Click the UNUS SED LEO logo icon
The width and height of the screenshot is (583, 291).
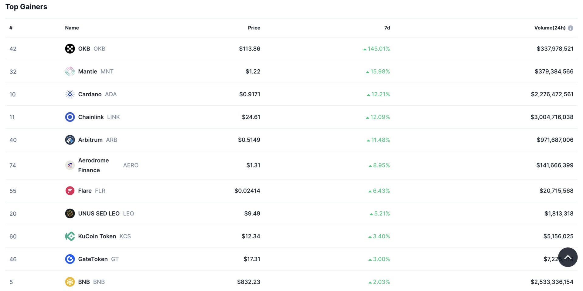click(x=70, y=213)
